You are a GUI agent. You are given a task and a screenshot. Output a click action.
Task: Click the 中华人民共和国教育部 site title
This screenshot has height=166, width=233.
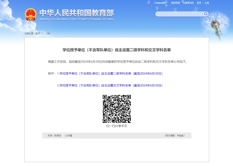click(x=76, y=13)
